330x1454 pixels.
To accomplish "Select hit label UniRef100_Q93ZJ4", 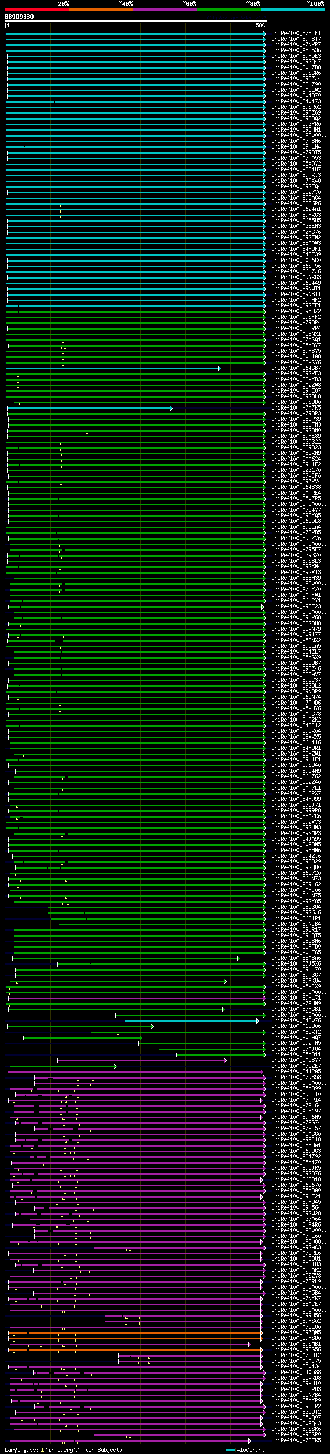I will click(295, 78).
